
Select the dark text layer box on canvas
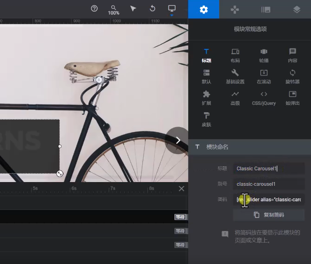tap(29, 146)
